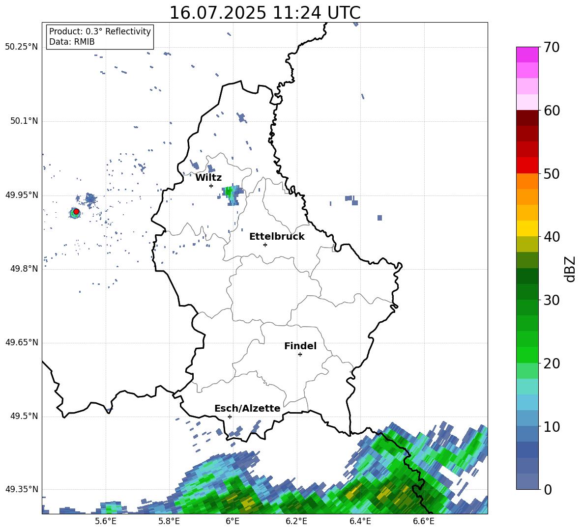
Task: Click the 49.5°N latitude label
Action: (24, 416)
